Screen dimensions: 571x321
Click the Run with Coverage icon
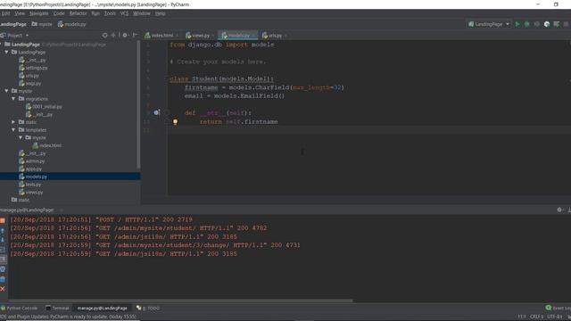tap(536, 24)
